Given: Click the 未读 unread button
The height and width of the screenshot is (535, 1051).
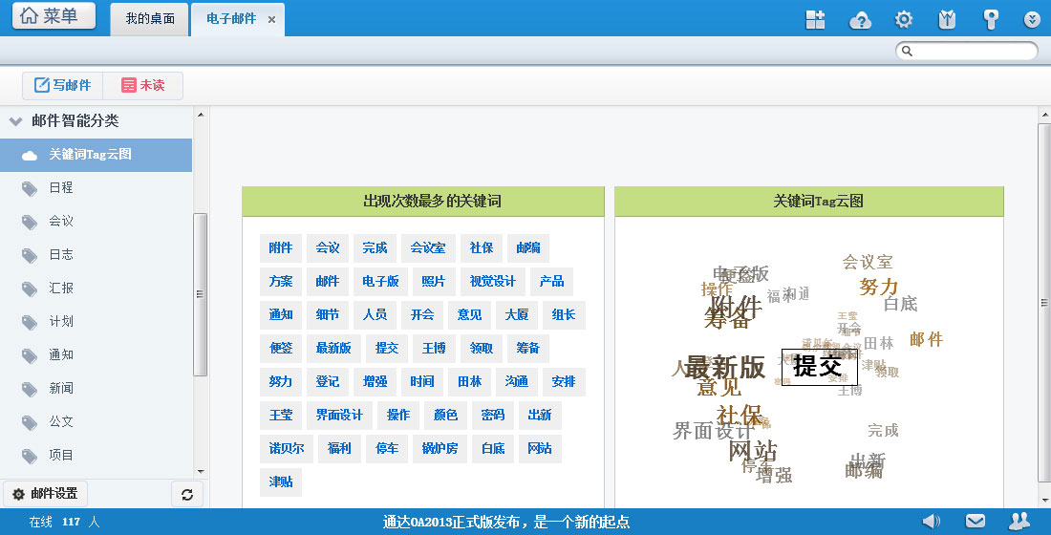Looking at the screenshot, I should pyautogui.click(x=142, y=85).
